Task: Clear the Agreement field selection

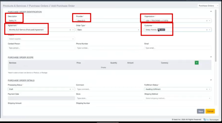Action: tap(70, 30)
